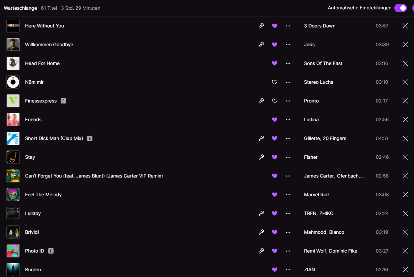Open lyrics for Finessexpress track
414x277 pixels.
(261, 101)
